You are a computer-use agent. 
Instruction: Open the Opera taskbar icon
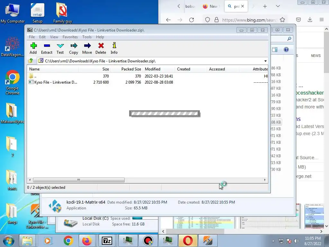pyautogui.click(x=188, y=241)
